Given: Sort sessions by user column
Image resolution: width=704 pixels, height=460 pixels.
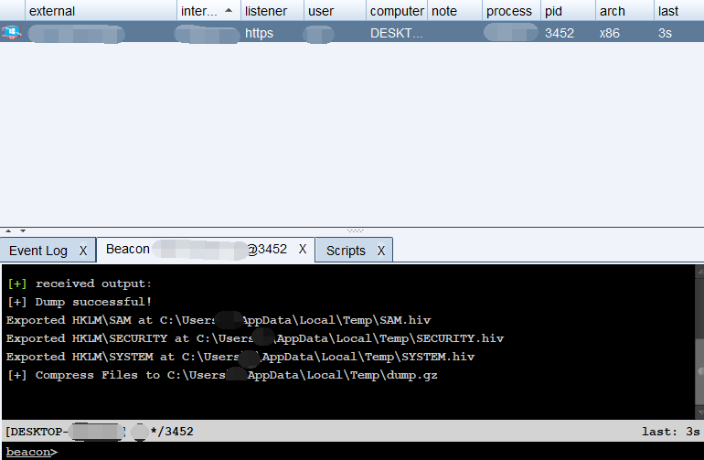Looking at the screenshot, I should point(335,11).
